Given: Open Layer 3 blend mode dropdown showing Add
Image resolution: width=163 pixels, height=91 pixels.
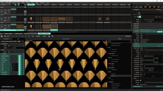Looking at the screenshot, I should [7, 21].
